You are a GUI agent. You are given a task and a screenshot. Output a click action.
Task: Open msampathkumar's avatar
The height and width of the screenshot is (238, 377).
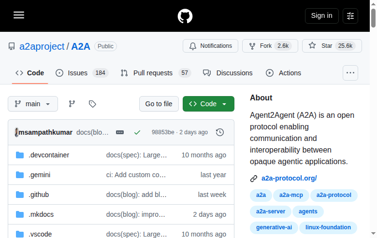16,132
